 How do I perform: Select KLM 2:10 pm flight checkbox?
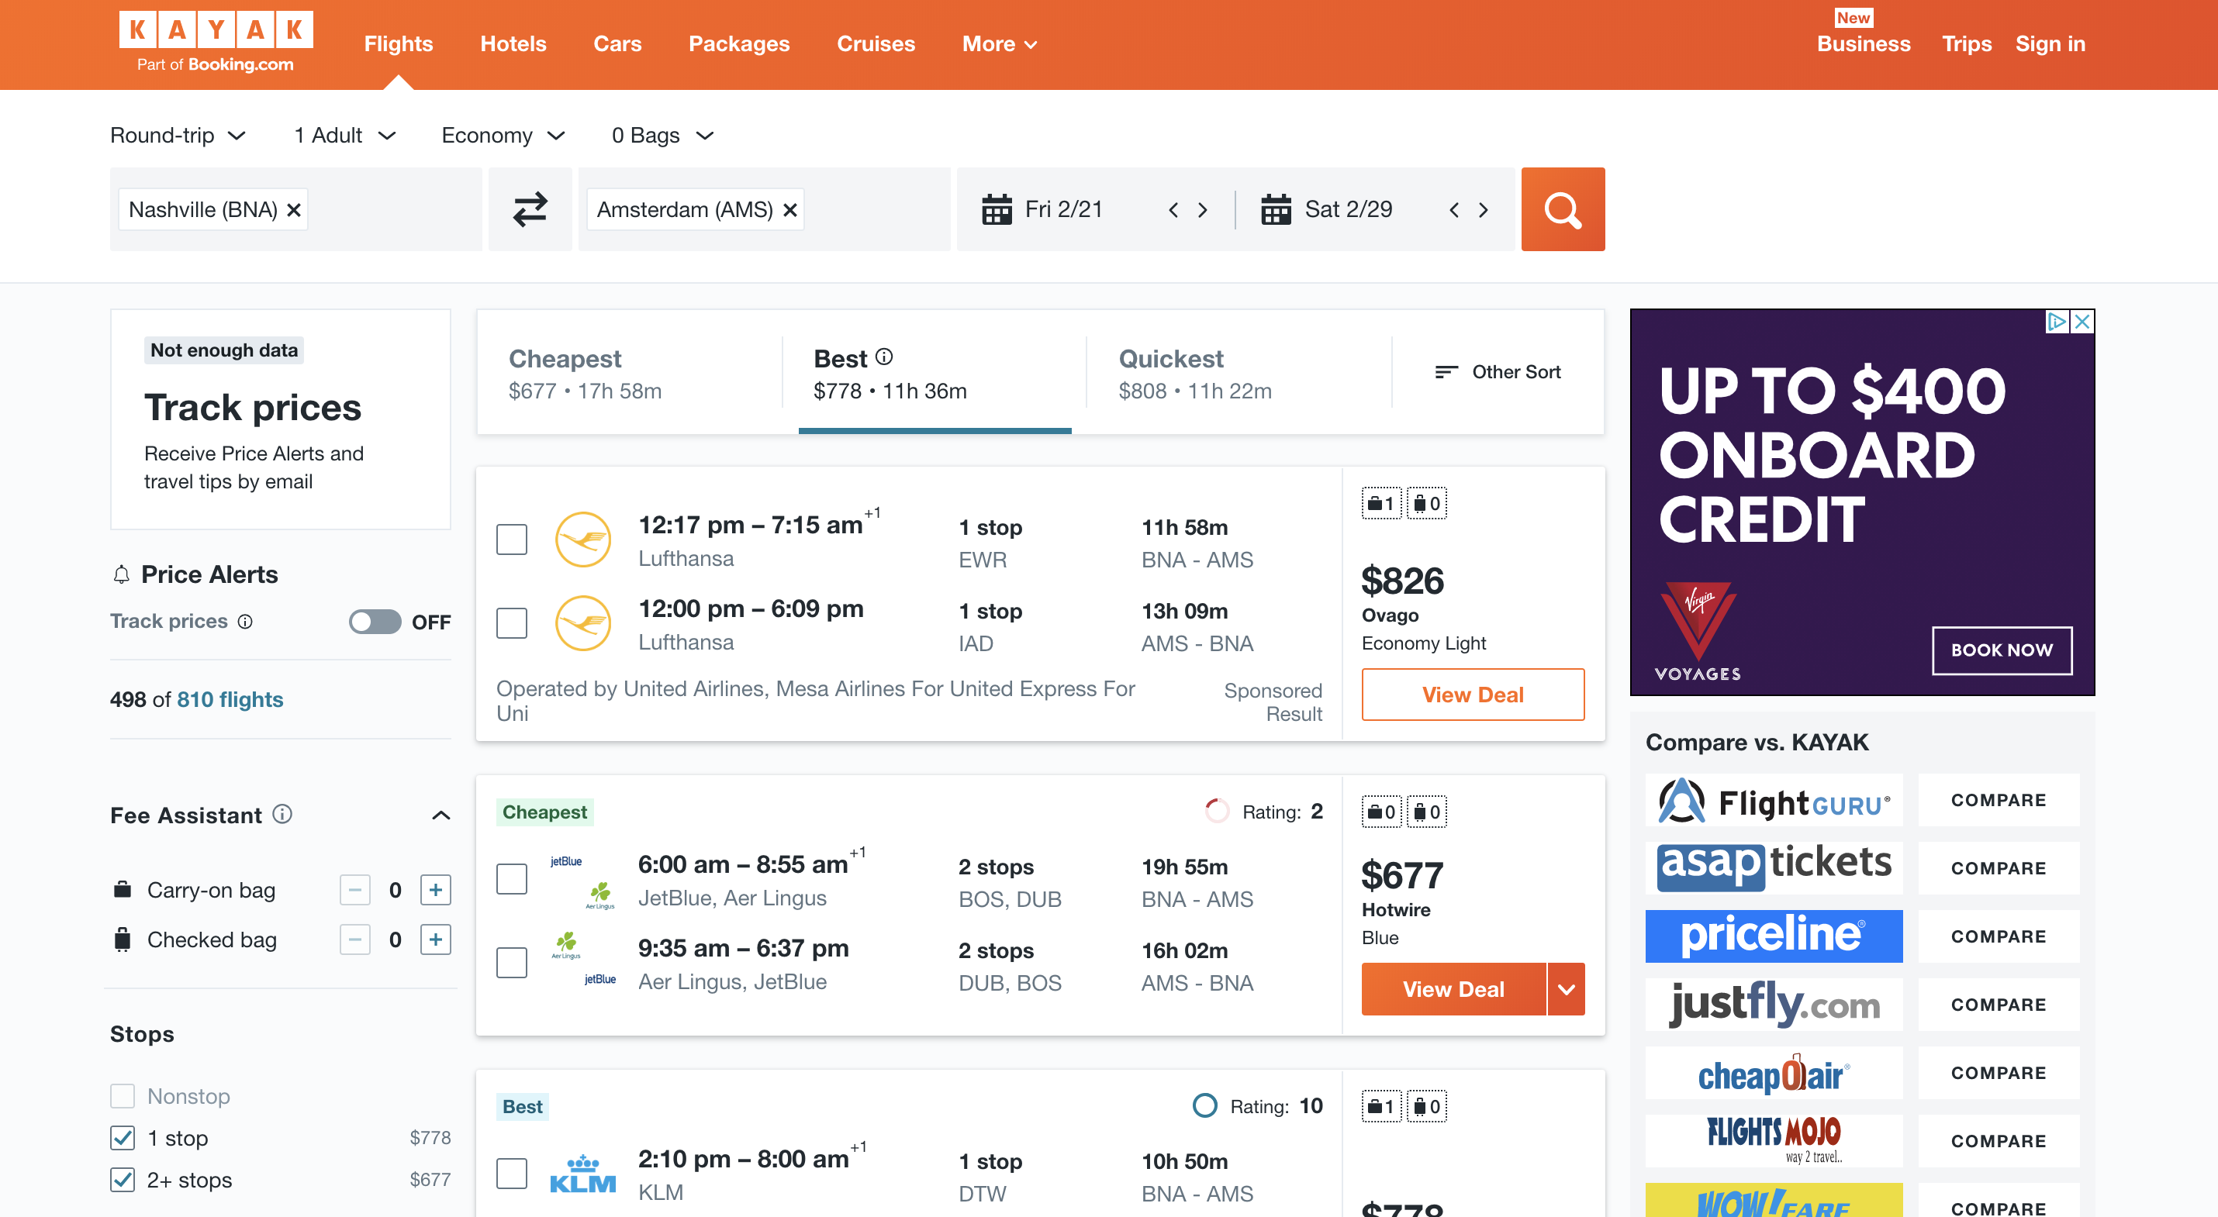click(x=511, y=1173)
